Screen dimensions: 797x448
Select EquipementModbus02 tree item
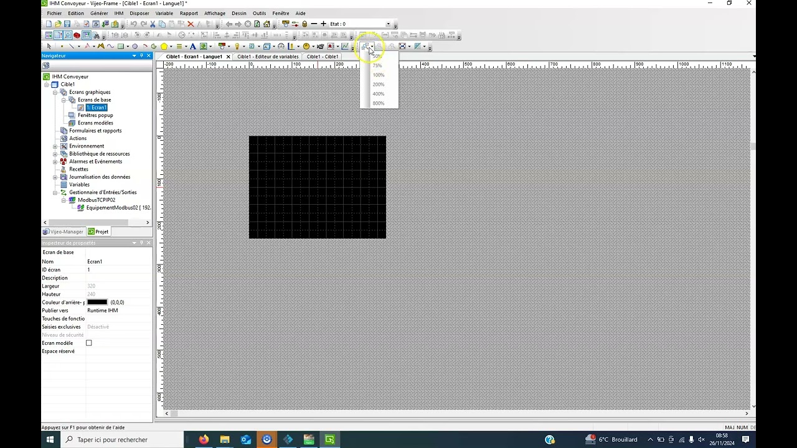pos(118,208)
